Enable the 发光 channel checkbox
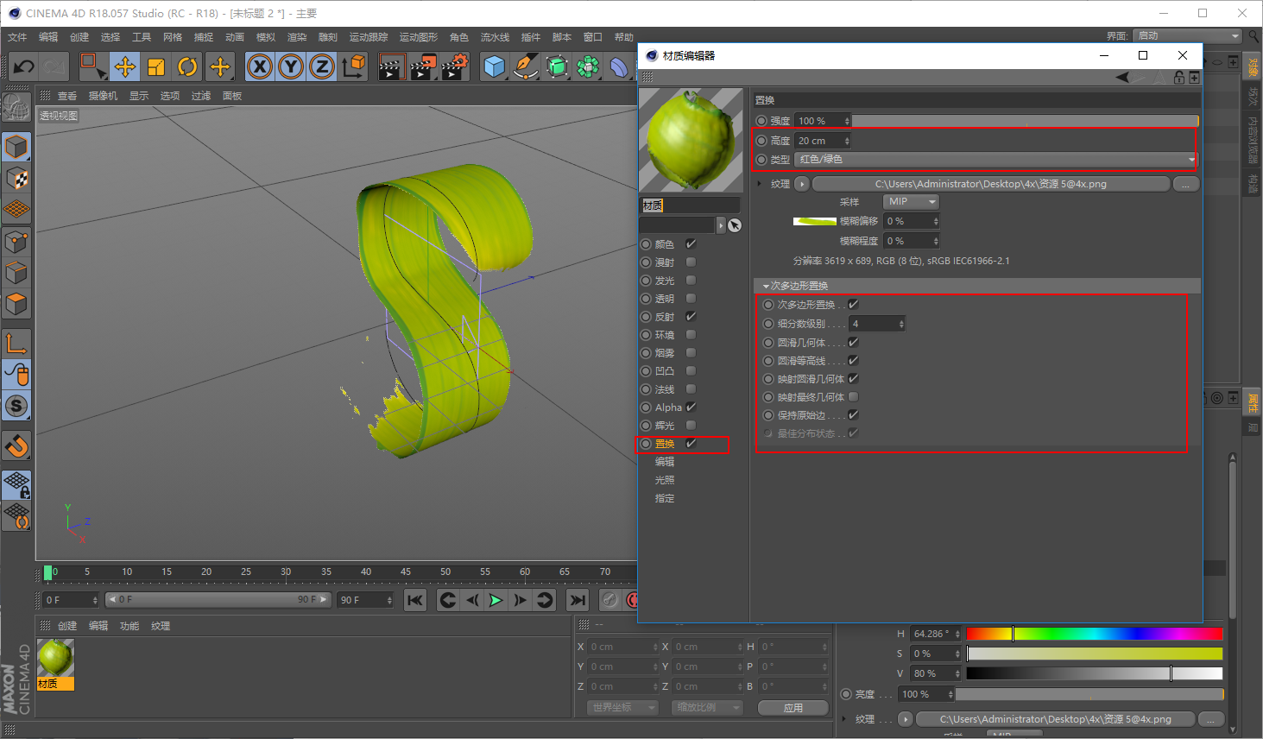 691,281
